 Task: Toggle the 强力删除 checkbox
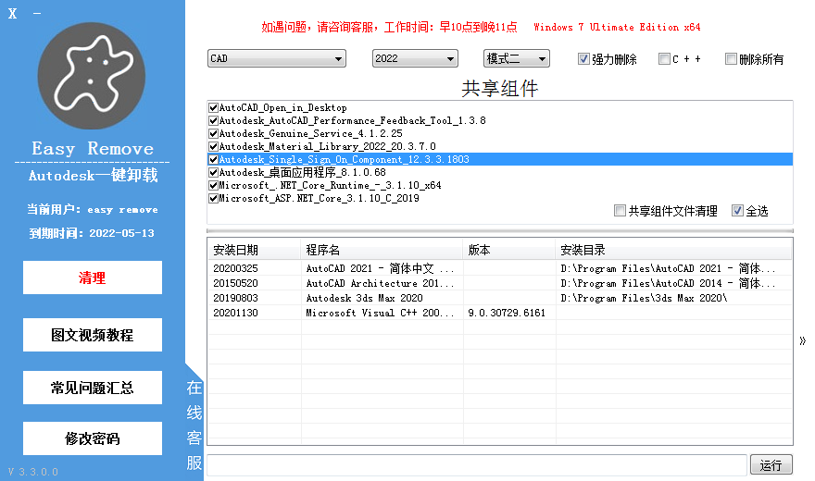tap(583, 58)
